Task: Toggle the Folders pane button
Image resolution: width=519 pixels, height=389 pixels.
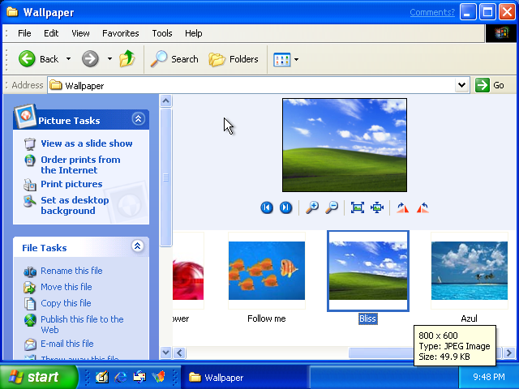Action: pos(234,59)
